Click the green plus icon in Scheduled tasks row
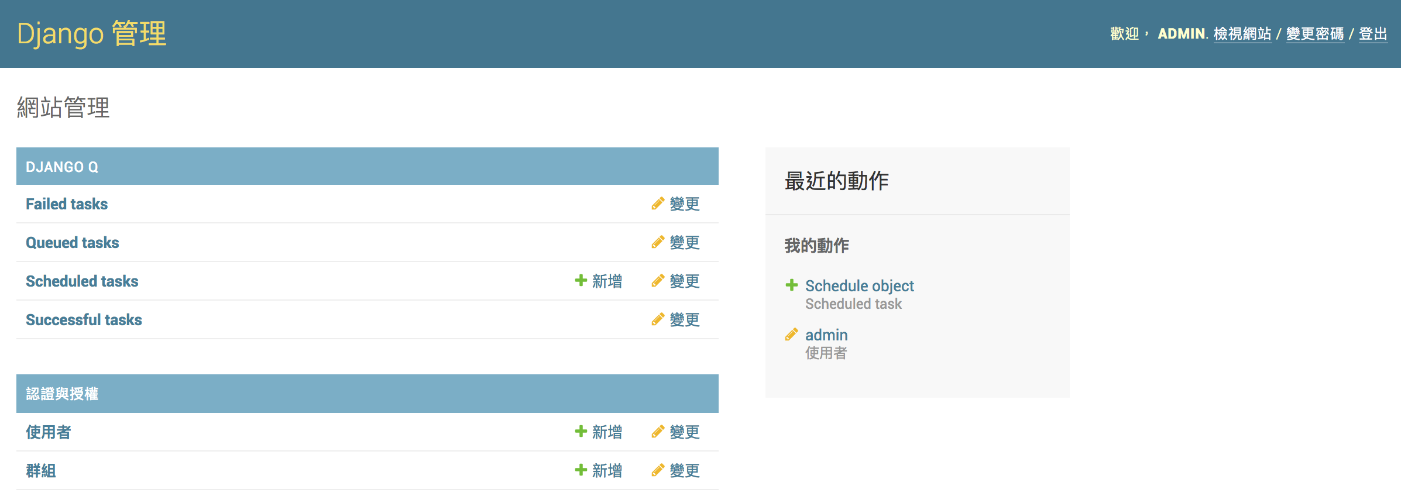 coord(581,280)
